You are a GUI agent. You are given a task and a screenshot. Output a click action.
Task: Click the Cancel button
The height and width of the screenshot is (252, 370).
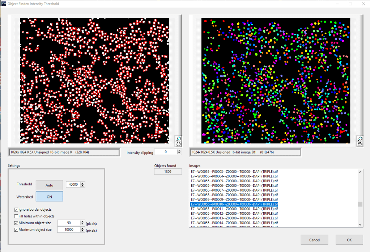pyautogui.click(x=314, y=240)
